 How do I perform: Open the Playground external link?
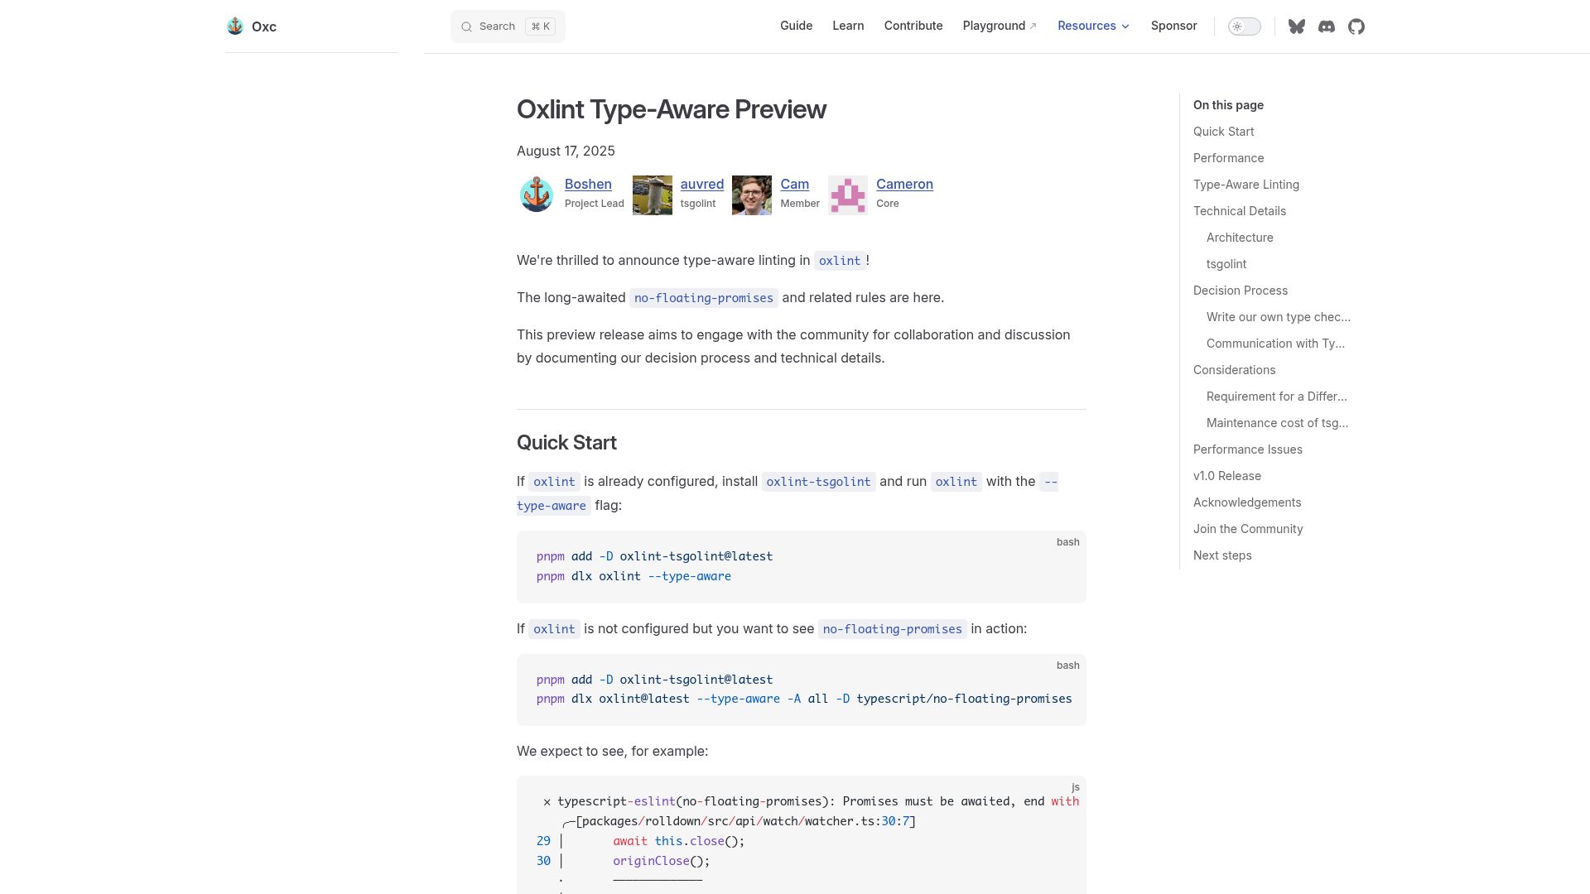1000,26
